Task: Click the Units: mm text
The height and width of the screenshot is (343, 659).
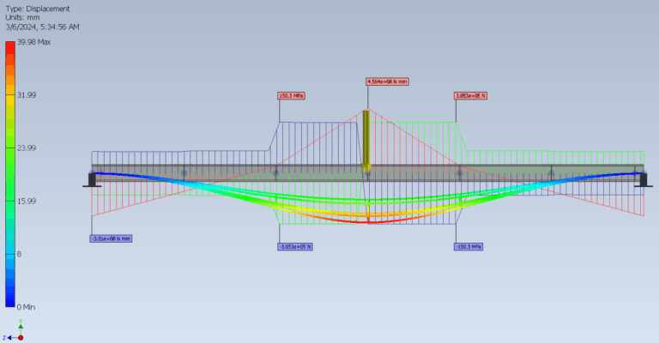Action: pyautogui.click(x=21, y=18)
